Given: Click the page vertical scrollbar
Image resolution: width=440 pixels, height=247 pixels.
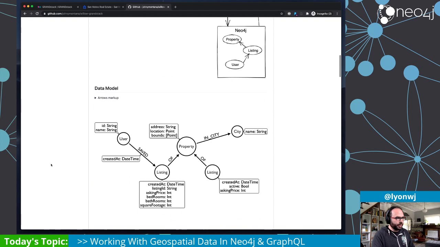Looking at the screenshot, I should point(340,66).
